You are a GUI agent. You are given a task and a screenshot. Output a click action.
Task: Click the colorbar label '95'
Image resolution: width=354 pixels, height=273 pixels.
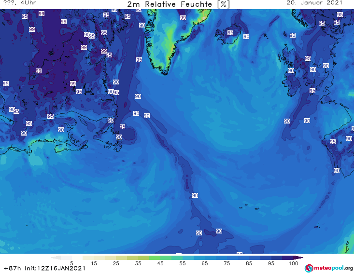click(x=271, y=263)
